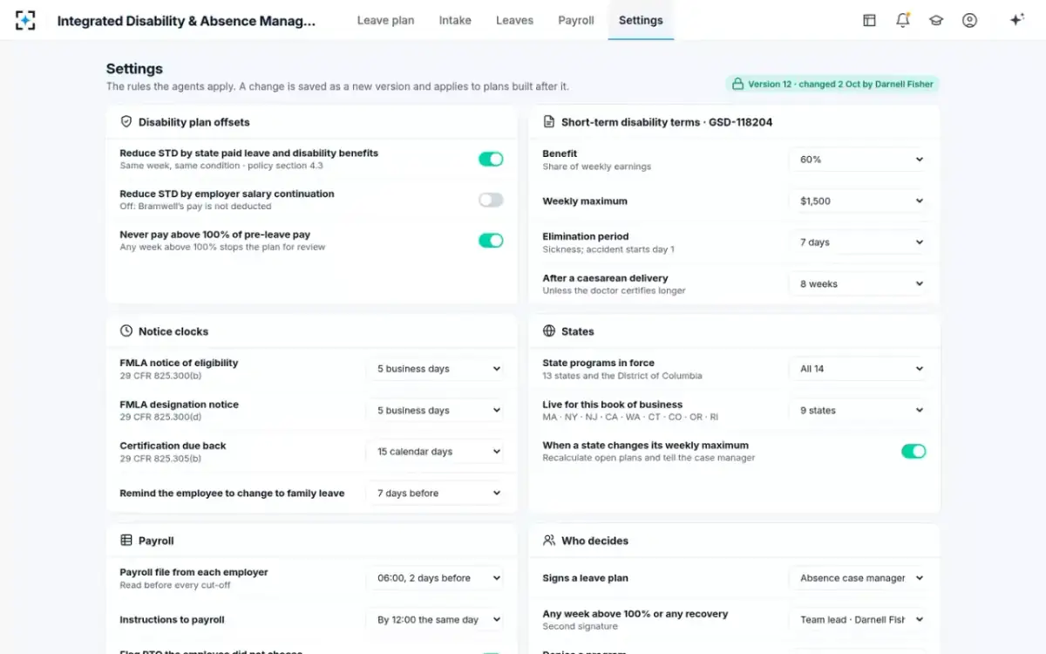Open the Team lead second signature dropdown
Image resolution: width=1046 pixels, height=654 pixels.
pyautogui.click(x=859, y=619)
